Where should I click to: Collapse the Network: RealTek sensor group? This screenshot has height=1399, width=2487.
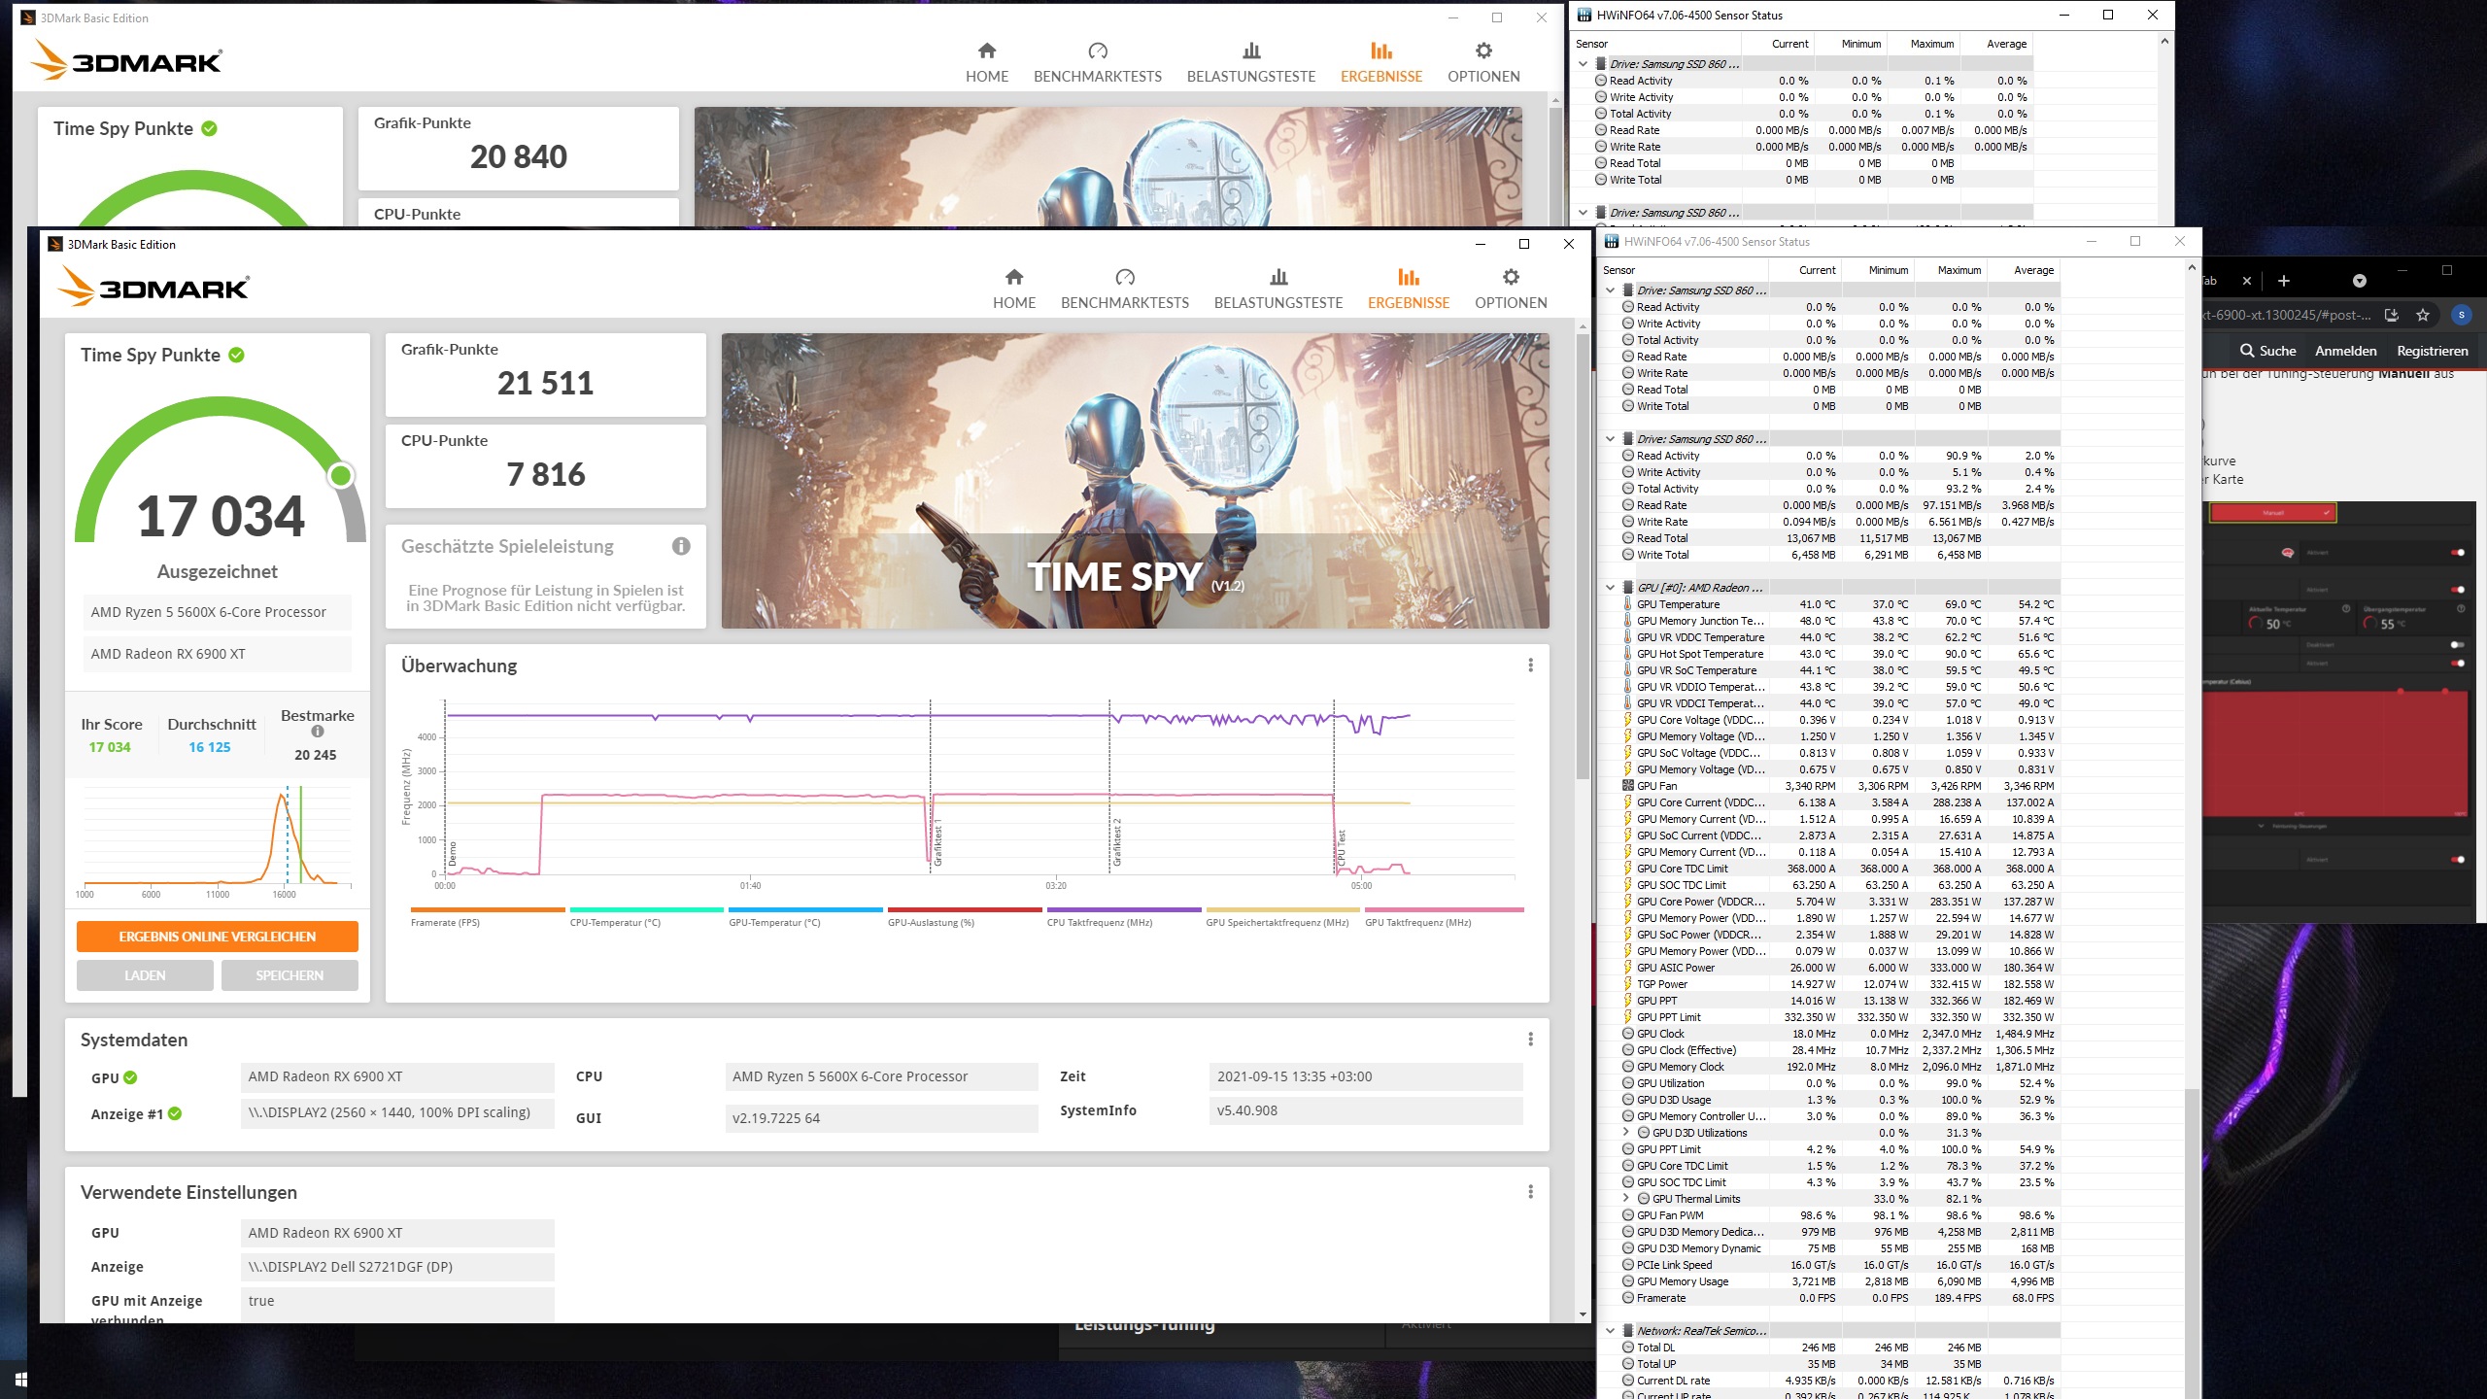1611,1331
